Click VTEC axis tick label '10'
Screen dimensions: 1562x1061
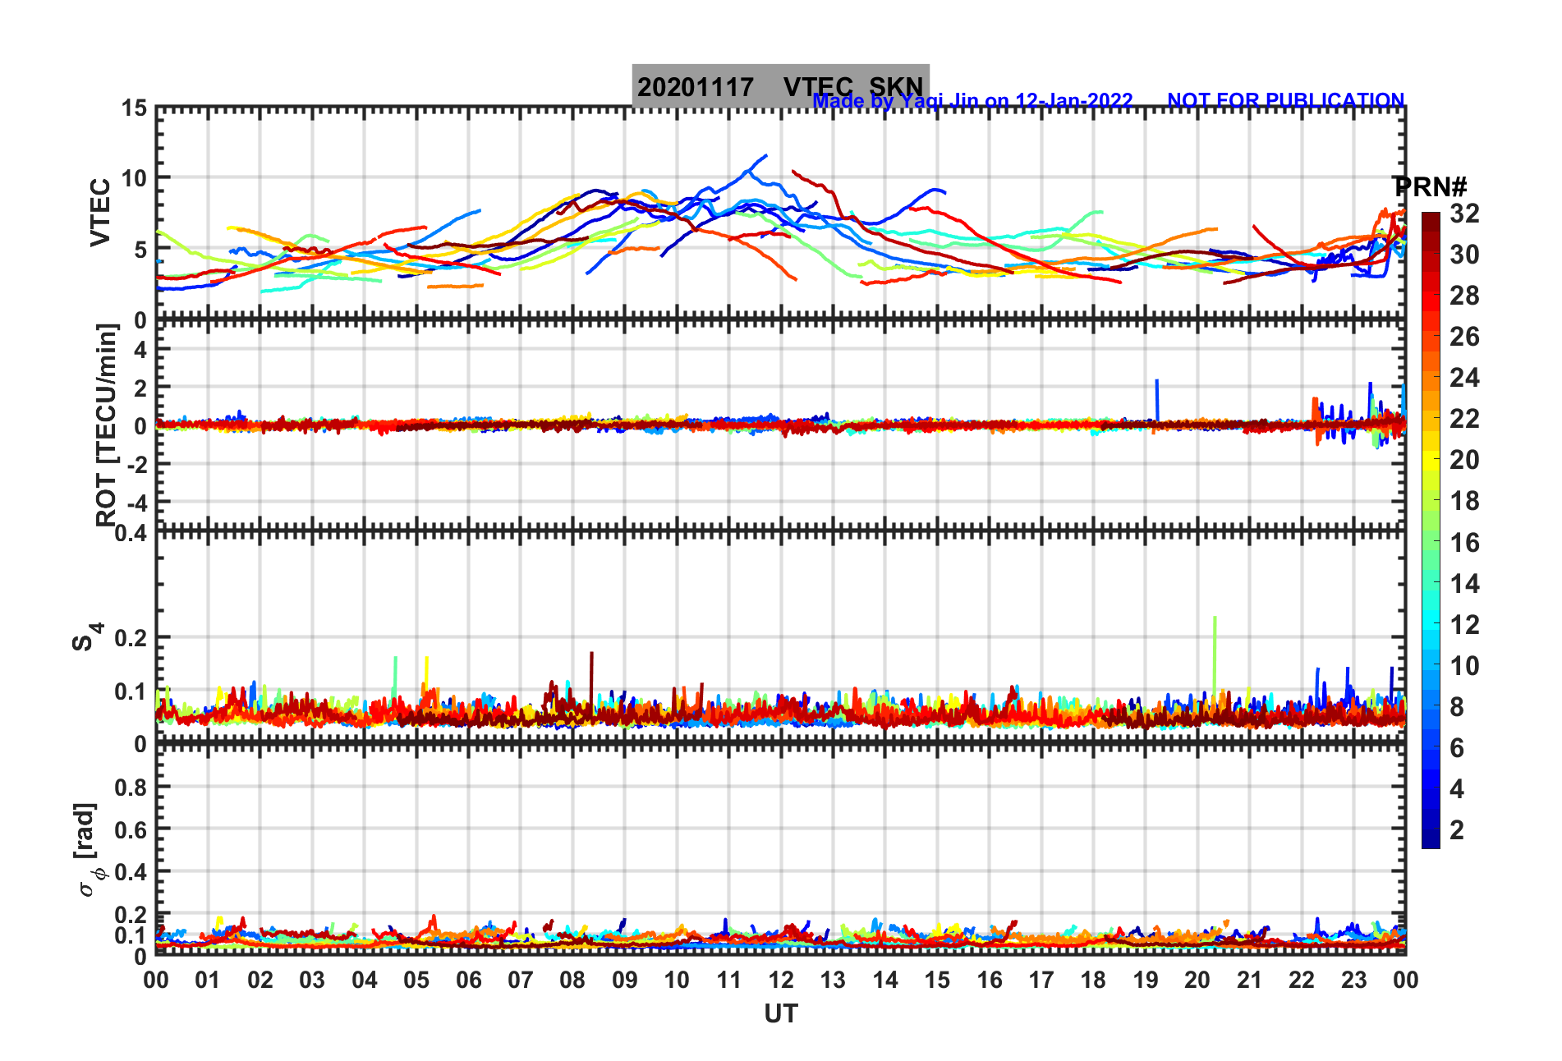[x=134, y=177]
